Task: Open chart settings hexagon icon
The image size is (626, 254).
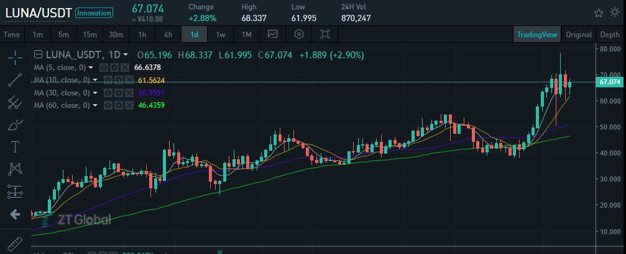Action: (x=299, y=35)
